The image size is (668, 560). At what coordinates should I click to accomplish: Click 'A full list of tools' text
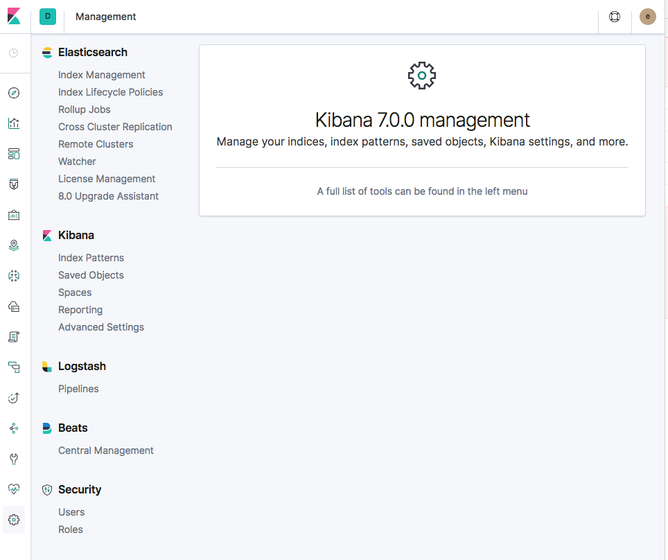pos(422,191)
